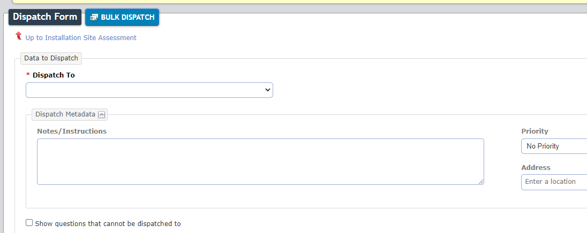Enable Show questions that cannot be dispatched to
Screen dimensions: 587x233
pyautogui.click(x=29, y=223)
